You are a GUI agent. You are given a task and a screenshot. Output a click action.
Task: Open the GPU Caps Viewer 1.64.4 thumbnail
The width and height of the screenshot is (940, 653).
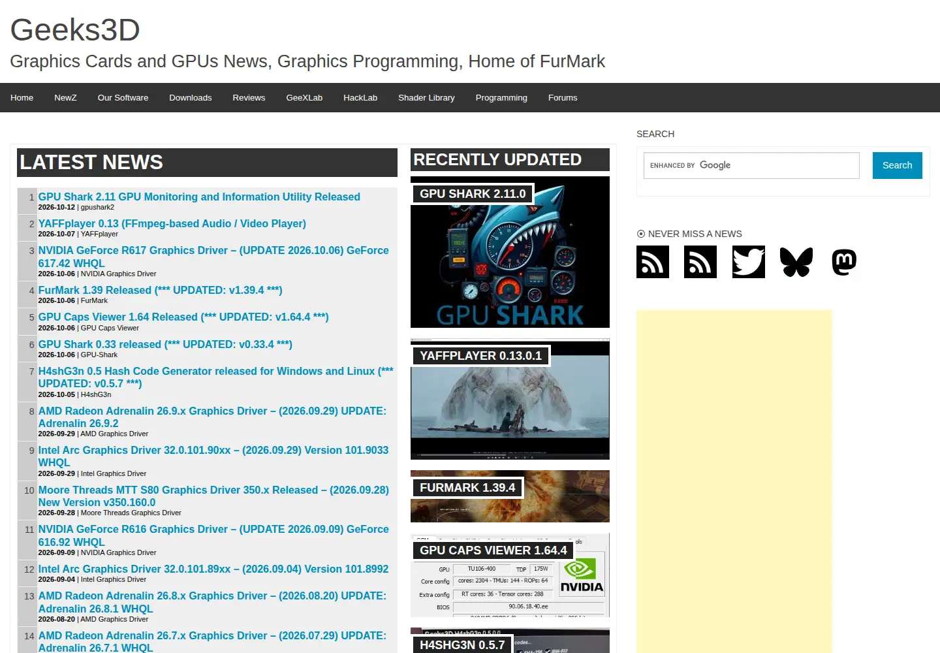510,575
